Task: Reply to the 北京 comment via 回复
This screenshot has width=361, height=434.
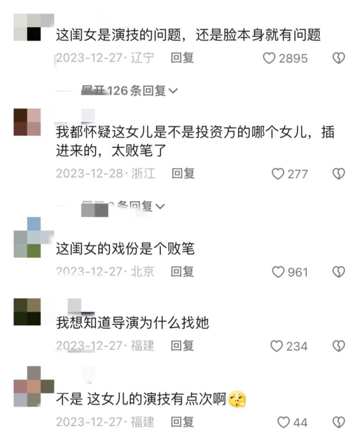Action: (x=182, y=271)
